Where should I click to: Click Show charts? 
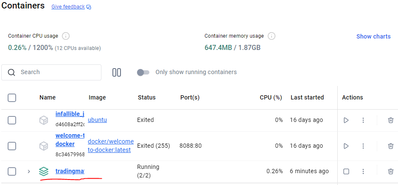click(373, 36)
